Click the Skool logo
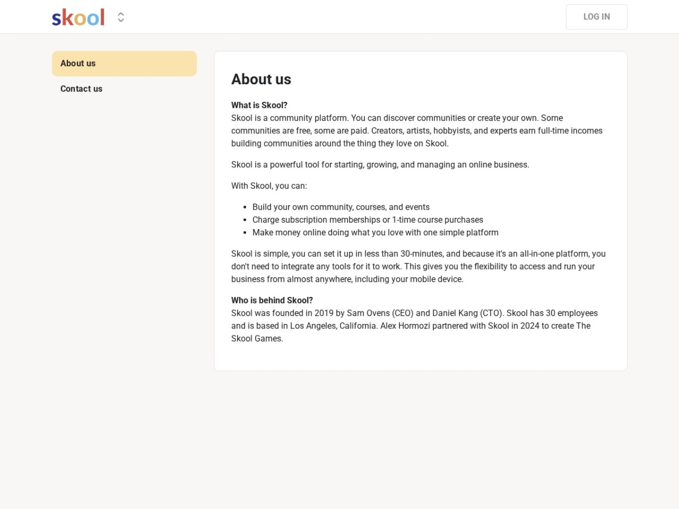 pos(78,17)
